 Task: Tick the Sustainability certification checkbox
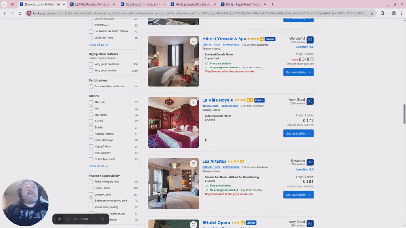pyautogui.click(x=91, y=86)
